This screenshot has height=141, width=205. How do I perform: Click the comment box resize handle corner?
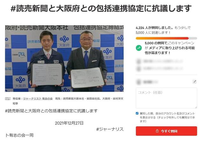pyautogui.click(x=196, y=107)
